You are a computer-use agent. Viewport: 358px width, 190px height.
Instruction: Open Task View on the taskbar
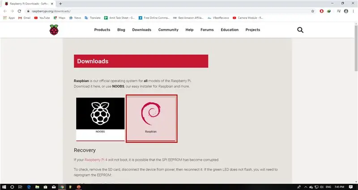point(20,187)
